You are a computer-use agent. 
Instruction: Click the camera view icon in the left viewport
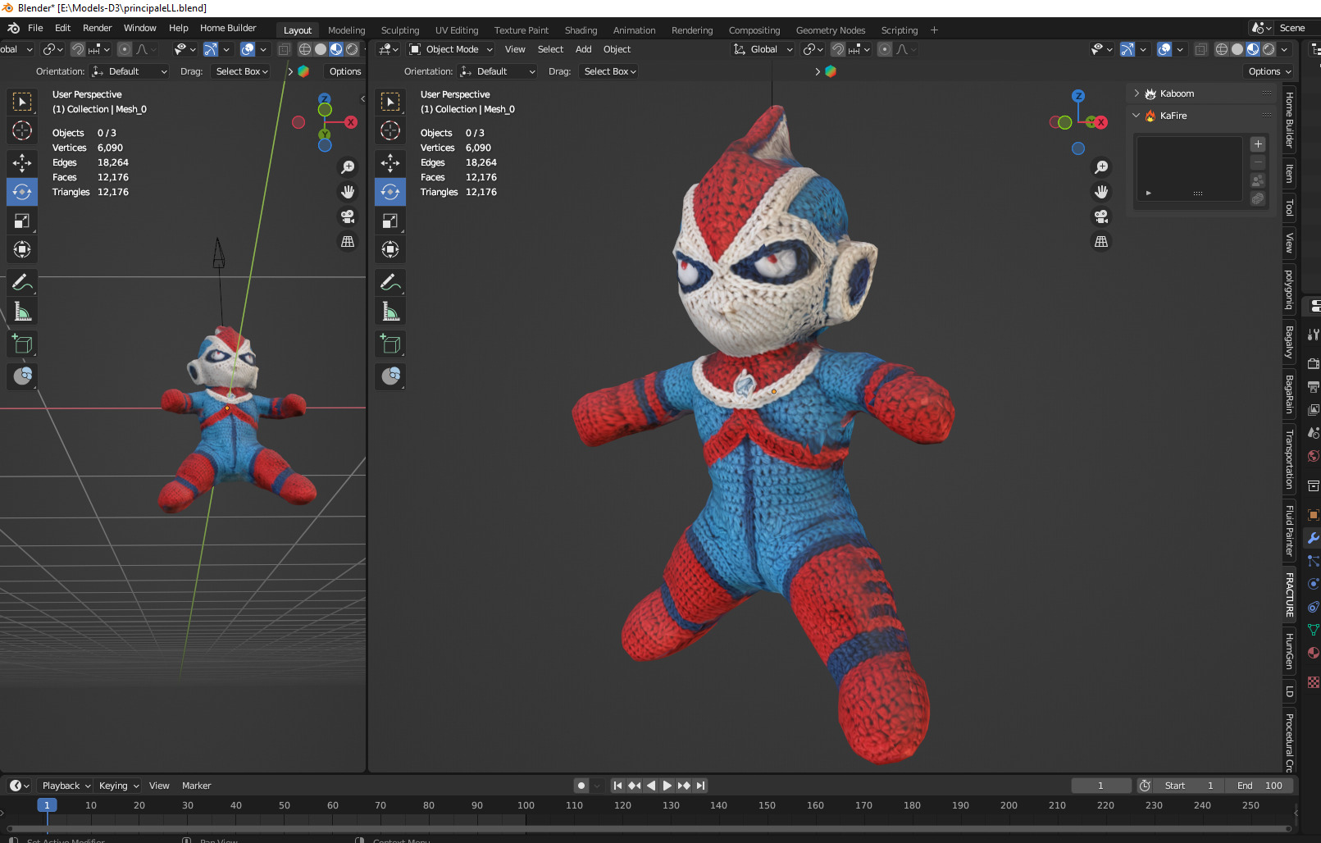coord(348,216)
